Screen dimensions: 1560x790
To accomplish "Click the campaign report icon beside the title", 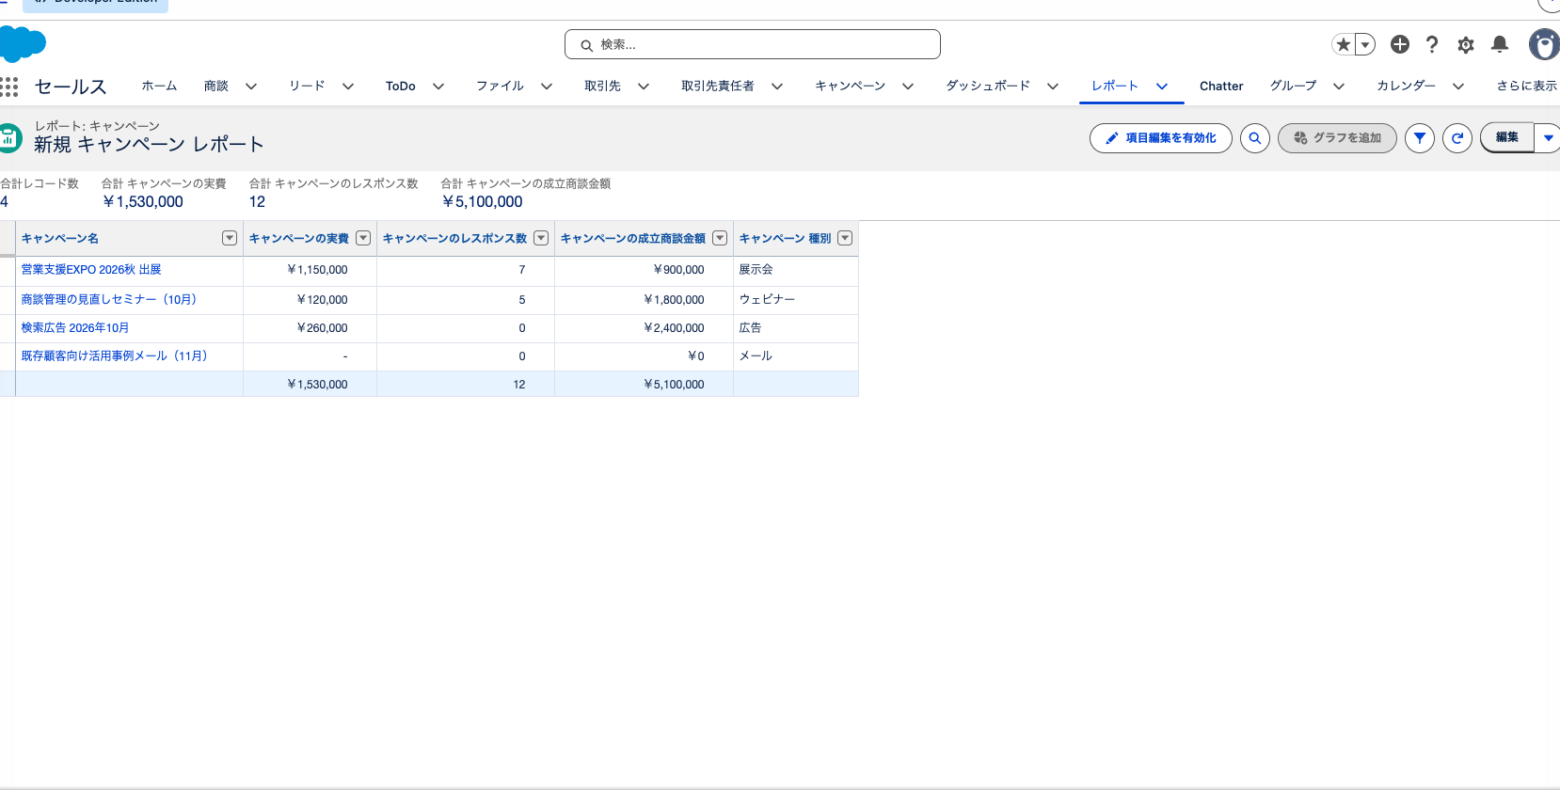I will pyautogui.click(x=9, y=137).
